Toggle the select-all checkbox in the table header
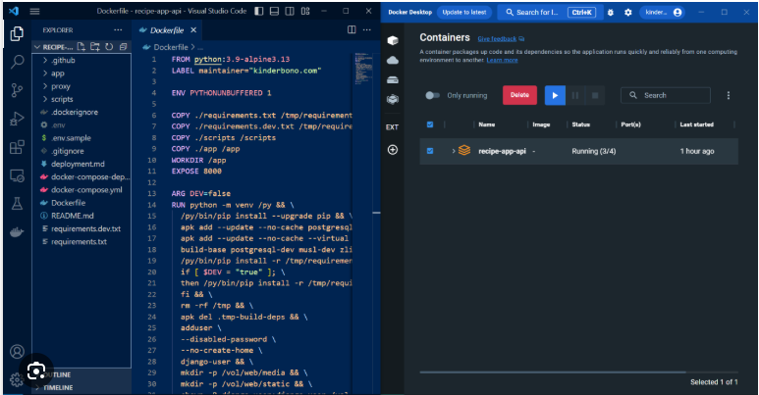Viewport: 759px width, 395px height. (x=430, y=124)
